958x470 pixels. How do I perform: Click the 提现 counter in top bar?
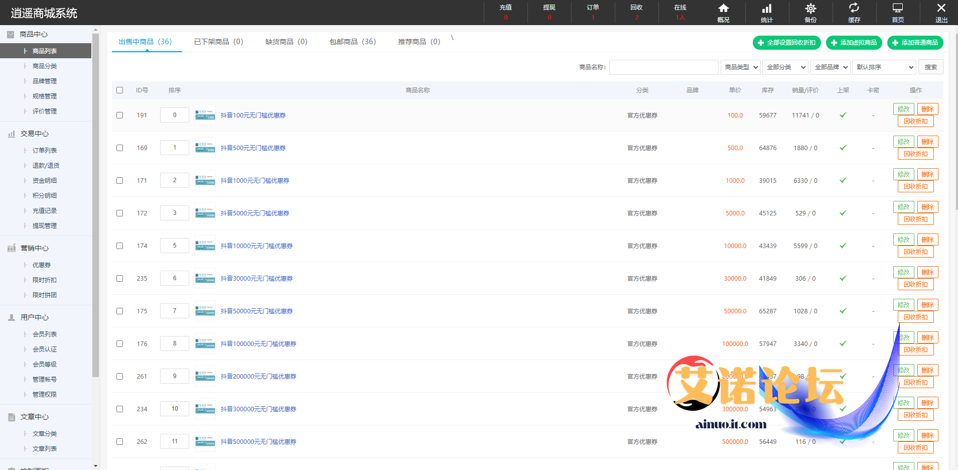pos(549,12)
